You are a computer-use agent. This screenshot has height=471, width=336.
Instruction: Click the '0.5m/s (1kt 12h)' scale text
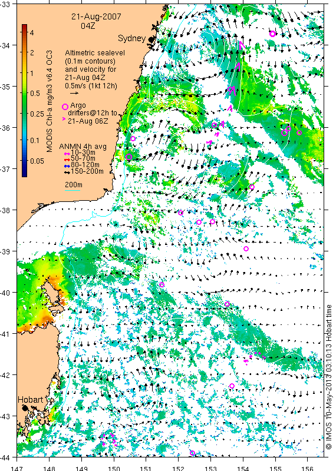91,86
